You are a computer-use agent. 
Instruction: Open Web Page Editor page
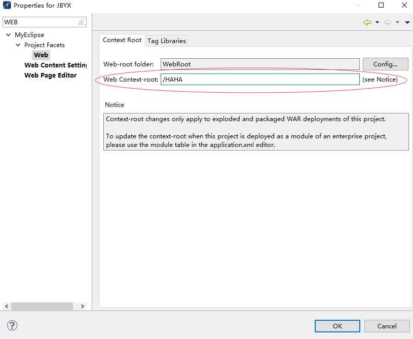click(x=50, y=75)
